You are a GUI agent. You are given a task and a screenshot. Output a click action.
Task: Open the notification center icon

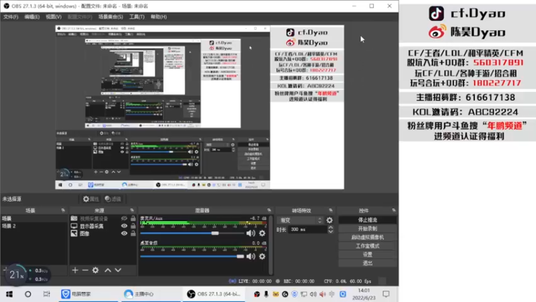click(386, 294)
